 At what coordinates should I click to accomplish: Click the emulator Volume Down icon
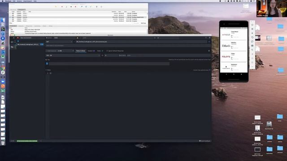point(252,33)
